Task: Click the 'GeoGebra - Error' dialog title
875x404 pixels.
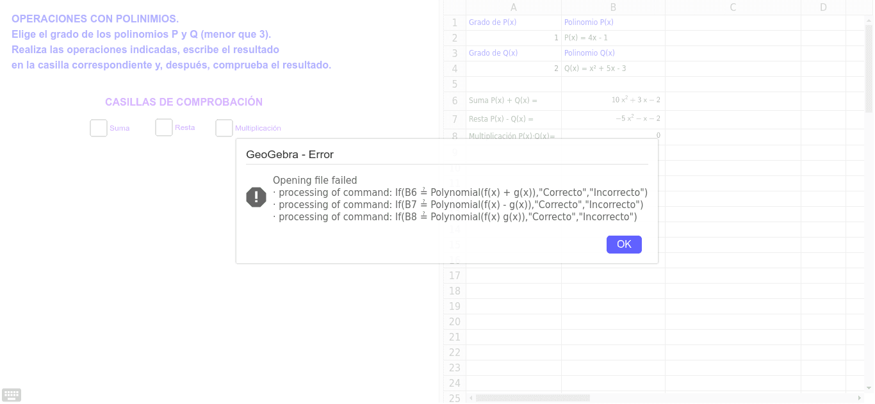Action: click(x=290, y=154)
